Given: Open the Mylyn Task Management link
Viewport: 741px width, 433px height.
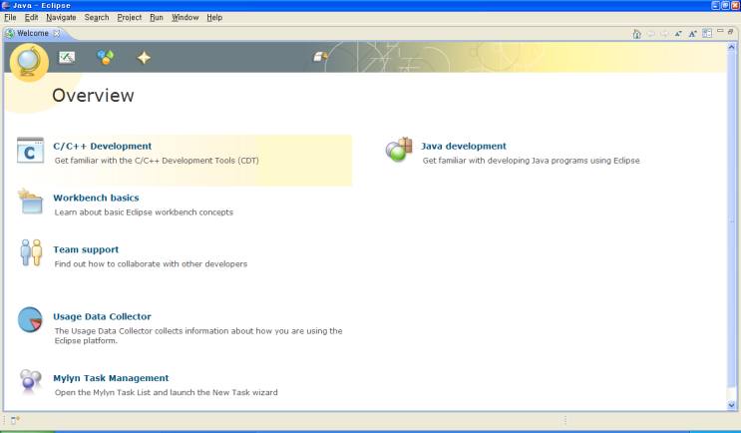Looking at the screenshot, I should click(x=111, y=378).
